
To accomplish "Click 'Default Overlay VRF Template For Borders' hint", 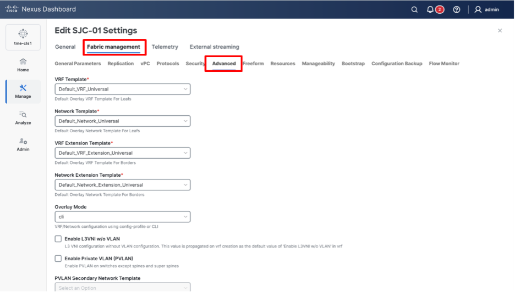I will tap(95, 163).
